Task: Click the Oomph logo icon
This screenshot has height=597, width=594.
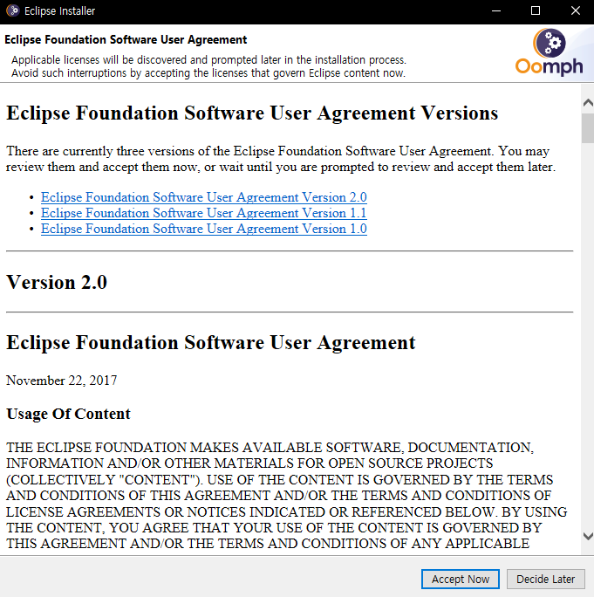Action: point(550,51)
